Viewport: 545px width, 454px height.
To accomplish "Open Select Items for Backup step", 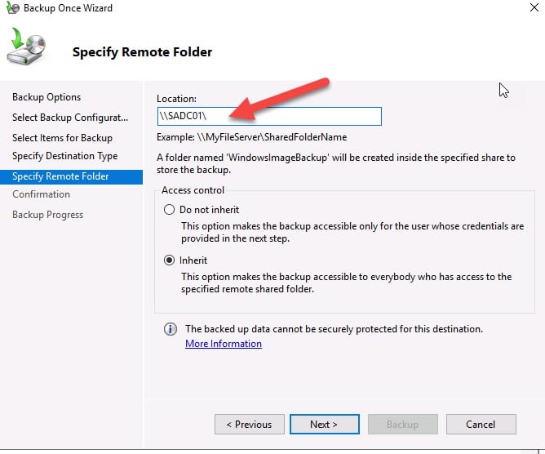I will point(62,138).
